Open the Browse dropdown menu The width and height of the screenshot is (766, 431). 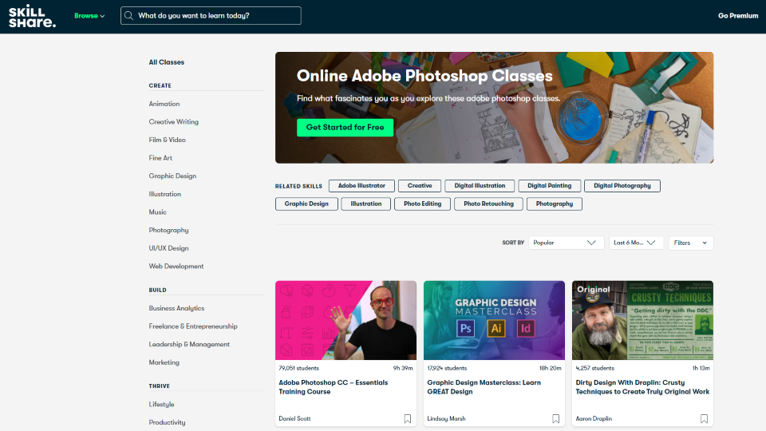click(89, 16)
